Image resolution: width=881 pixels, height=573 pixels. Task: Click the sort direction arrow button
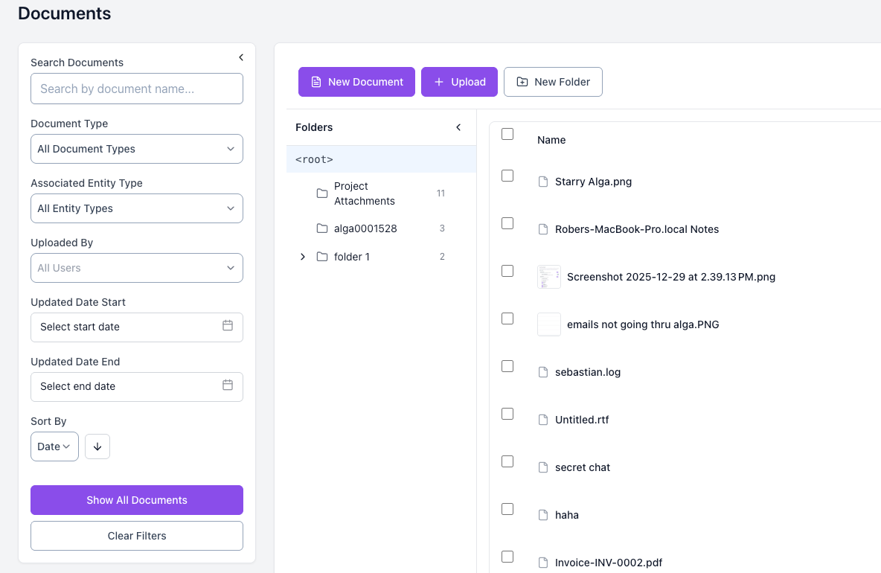coord(97,446)
